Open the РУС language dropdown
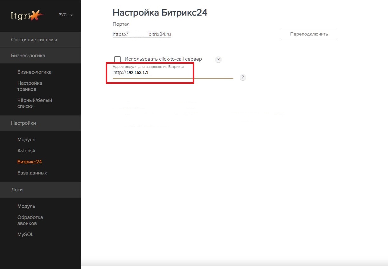This screenshot has height=269, width=388. [x=65, y=15]
